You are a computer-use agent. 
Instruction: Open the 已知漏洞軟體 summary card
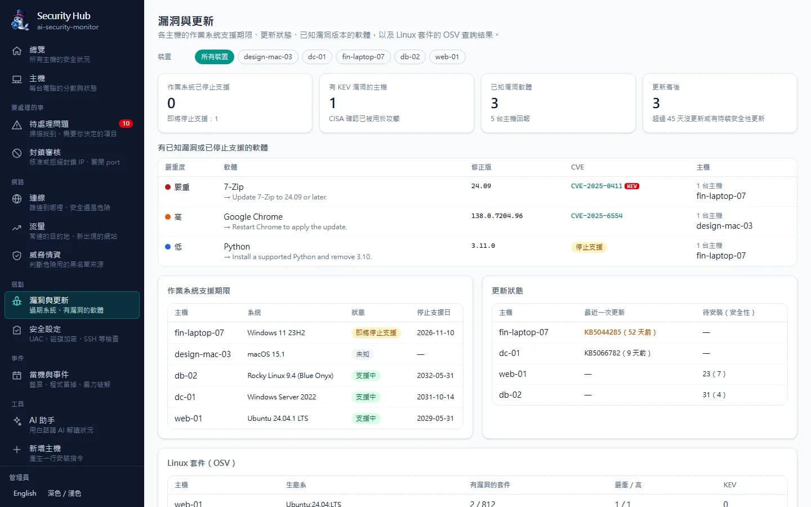(x=558, y=103)
